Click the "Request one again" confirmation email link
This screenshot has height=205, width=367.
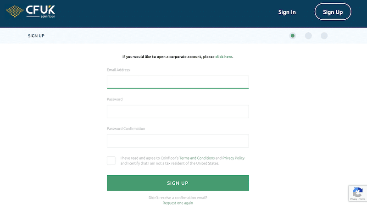coord(178,203)
